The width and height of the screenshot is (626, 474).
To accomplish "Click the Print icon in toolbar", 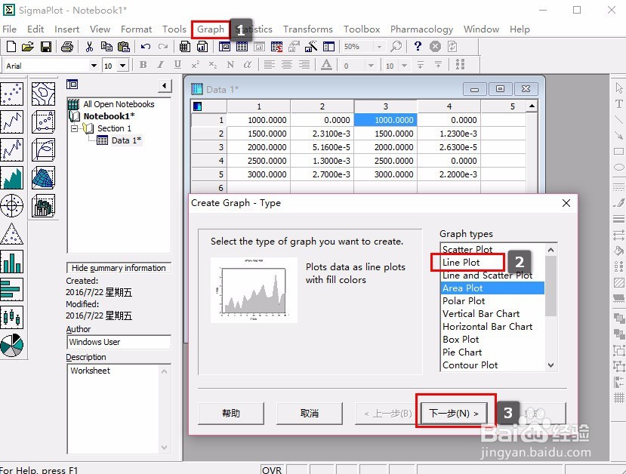I will [67, 47].
